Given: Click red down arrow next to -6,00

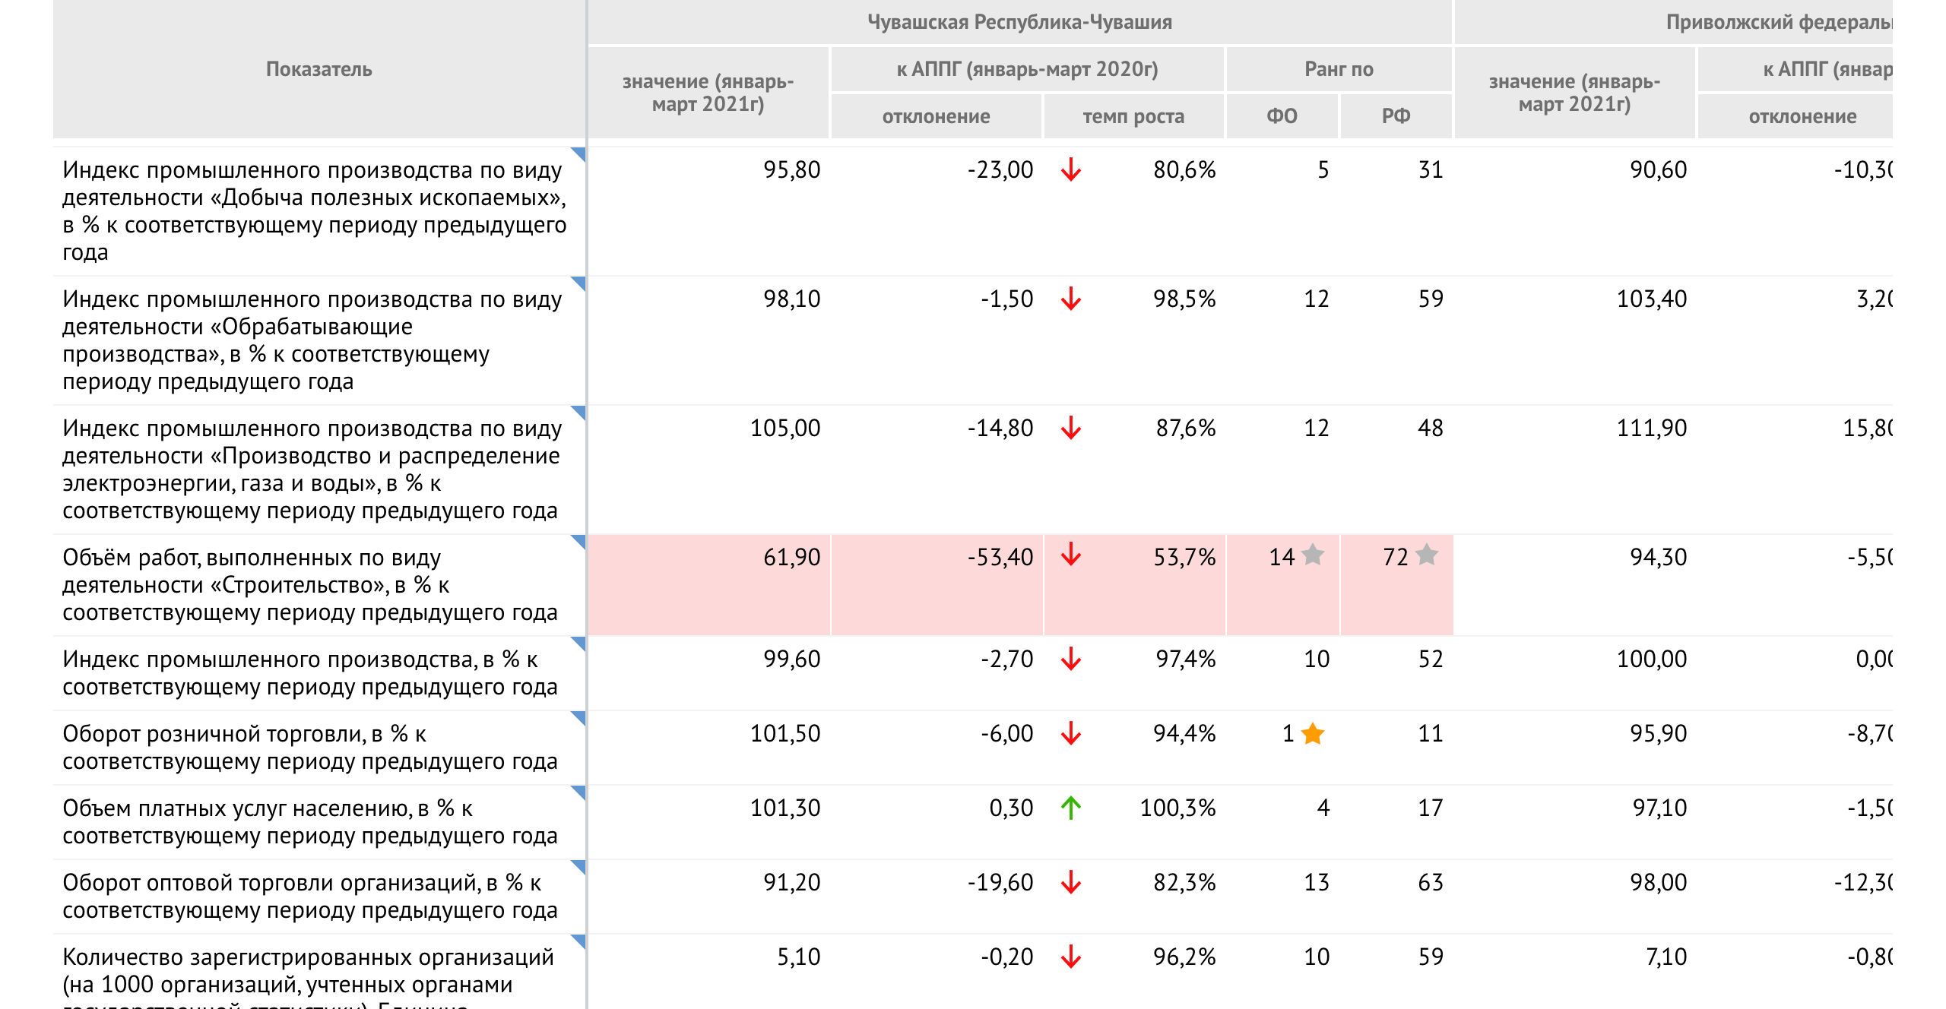Looking at the screenshot, I should [1071, 733].
